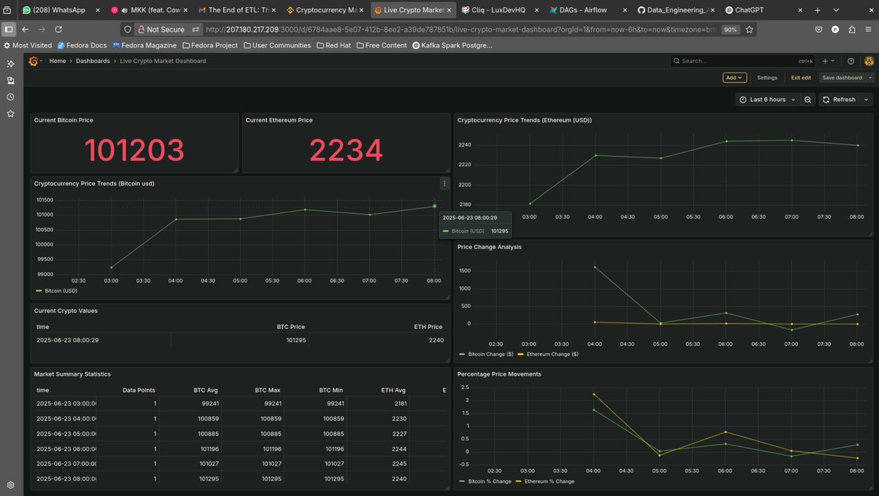This screenshot has height=496, width=879.
Task: Open Starred dashboards star icon in sidebar
Action: (x=10, y=114)
